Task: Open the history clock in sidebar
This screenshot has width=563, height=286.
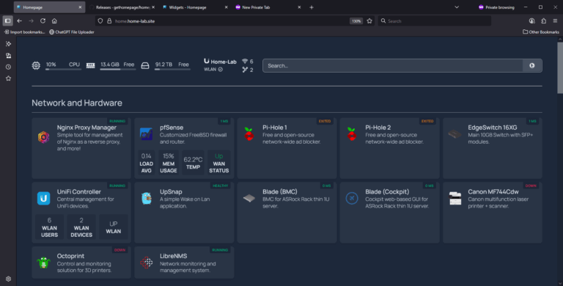Action: coord(8,67)
